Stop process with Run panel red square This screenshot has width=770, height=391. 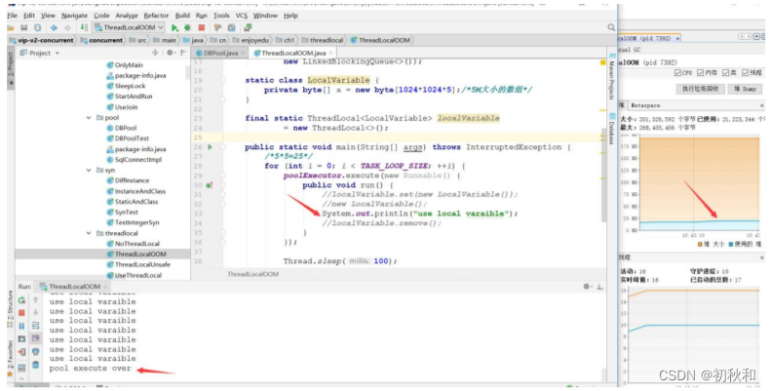click(x=21, y=313)
